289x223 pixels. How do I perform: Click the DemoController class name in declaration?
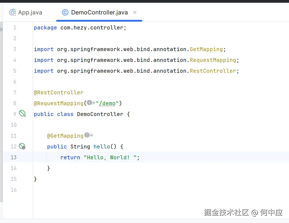[100, 114]
